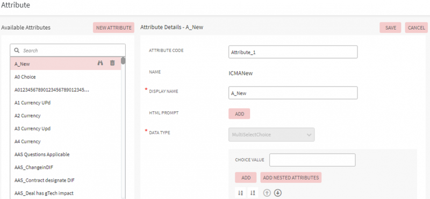Cancel attribute editing
The width and height of the screenshot is (430, 199).
[416, 28]
